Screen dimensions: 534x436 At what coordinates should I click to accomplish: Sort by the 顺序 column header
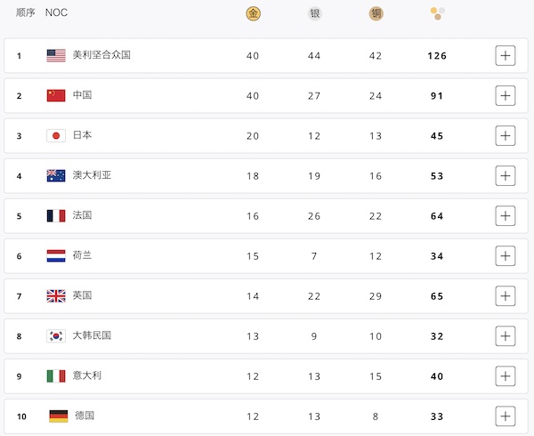coord(26,12)
